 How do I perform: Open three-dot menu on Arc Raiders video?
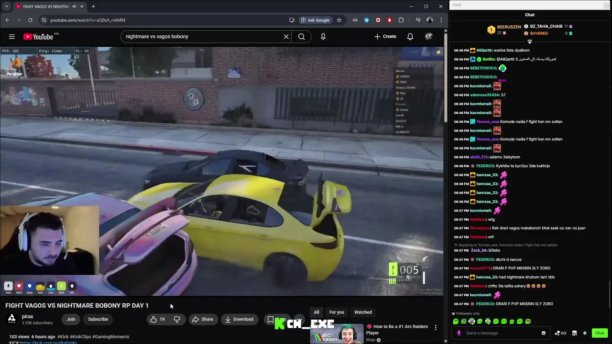pos(436,327)
